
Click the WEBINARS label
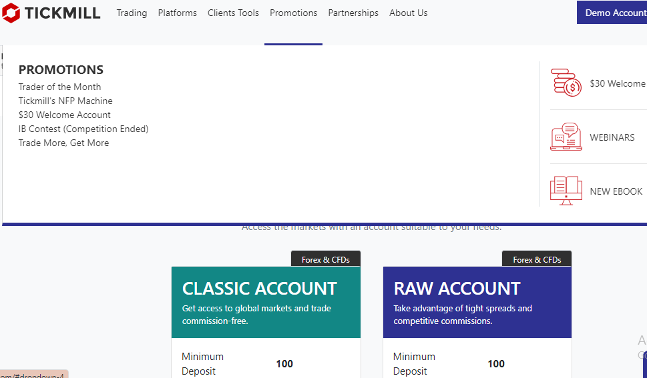click(x=612, y=137)
